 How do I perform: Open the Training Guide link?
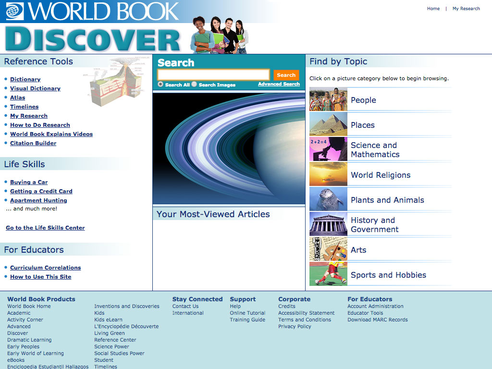coord(247,320)
